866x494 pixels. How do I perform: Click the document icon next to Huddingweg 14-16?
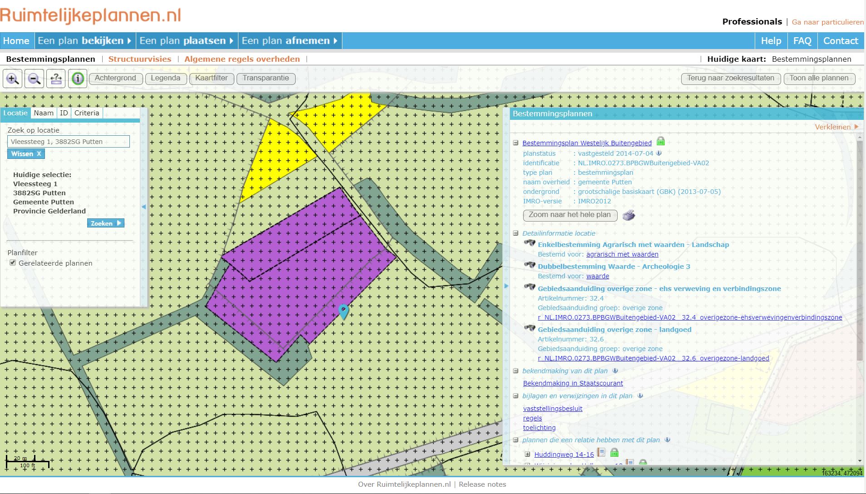point(602,453)
